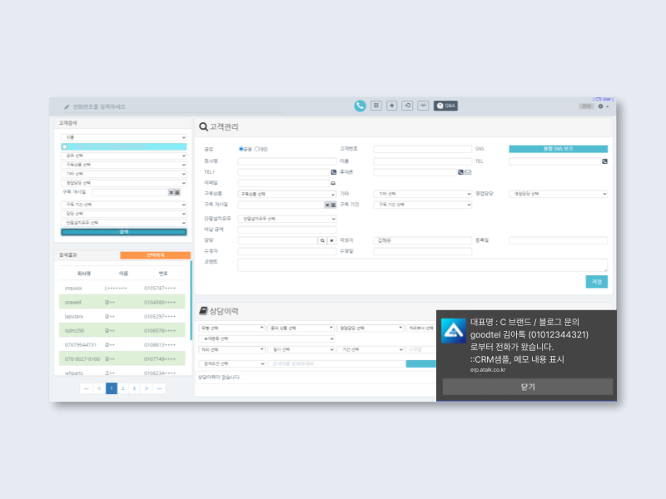Open the settings gear menu
666x499 pixels.
tap(602, 106)
